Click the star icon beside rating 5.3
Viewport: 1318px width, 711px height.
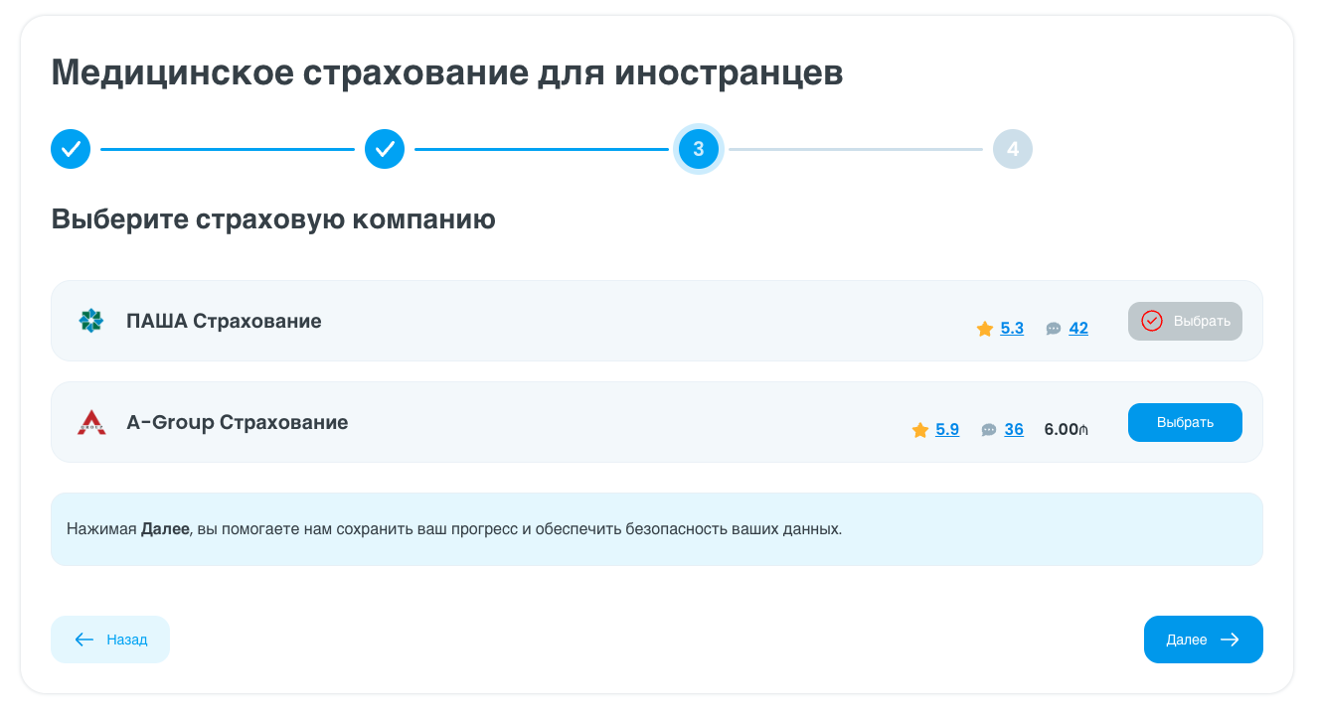point(985,329)
